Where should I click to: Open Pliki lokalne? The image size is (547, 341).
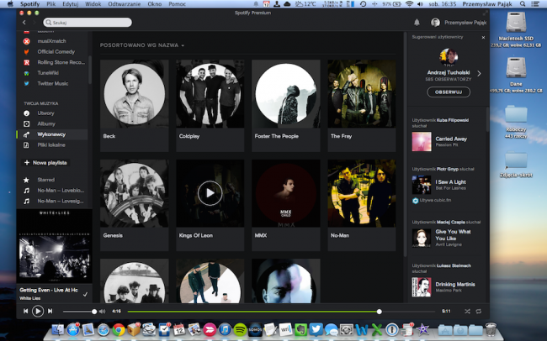pyautogui.click(x=51, y=145)
